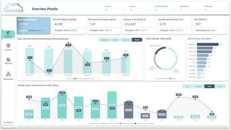Image resolution: width=231 pixels, height=130 pixels.
Task: Click the Data time view button
Action: (220, 87)
